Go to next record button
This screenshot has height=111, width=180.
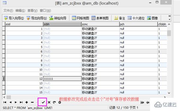pos(16,102)
